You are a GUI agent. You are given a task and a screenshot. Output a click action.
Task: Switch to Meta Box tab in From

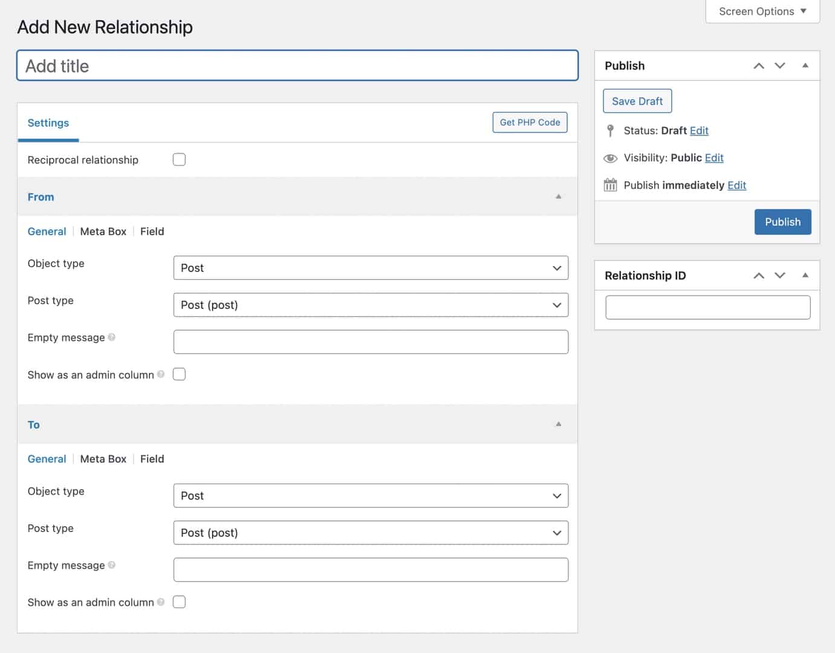103,232
